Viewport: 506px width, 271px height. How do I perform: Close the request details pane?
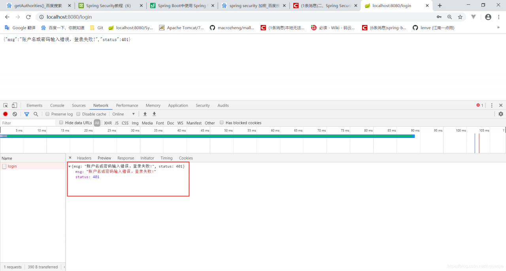coord(70,158)
